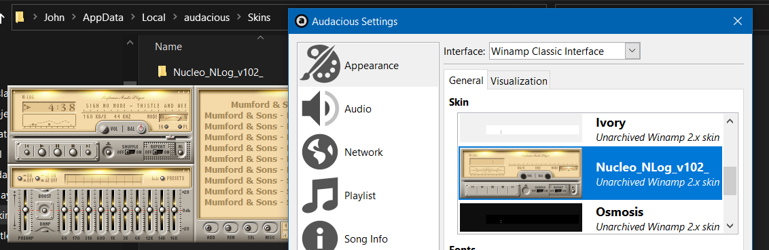769x250 pixels.
Task: Open Appearance settings category
Action: [x=368, y=65]
